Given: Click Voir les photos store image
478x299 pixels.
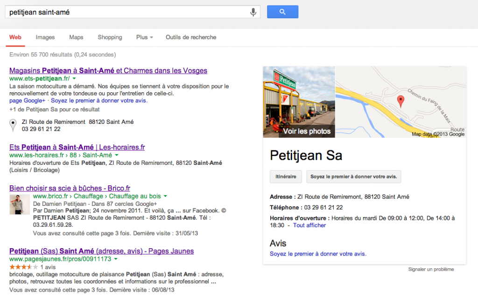Looking at the screenshot, I should click(299, 102).
